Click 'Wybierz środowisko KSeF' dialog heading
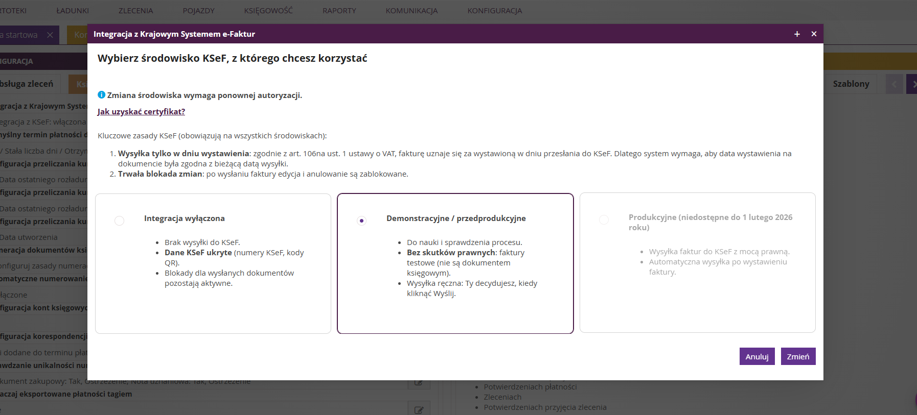 click(x=233, y=58)
